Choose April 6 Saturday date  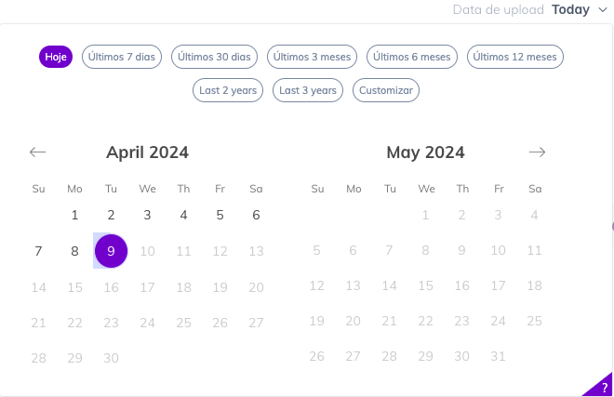(256, 215)
